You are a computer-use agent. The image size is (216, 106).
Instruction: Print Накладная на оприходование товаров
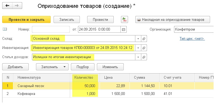[x=173, y=19]
